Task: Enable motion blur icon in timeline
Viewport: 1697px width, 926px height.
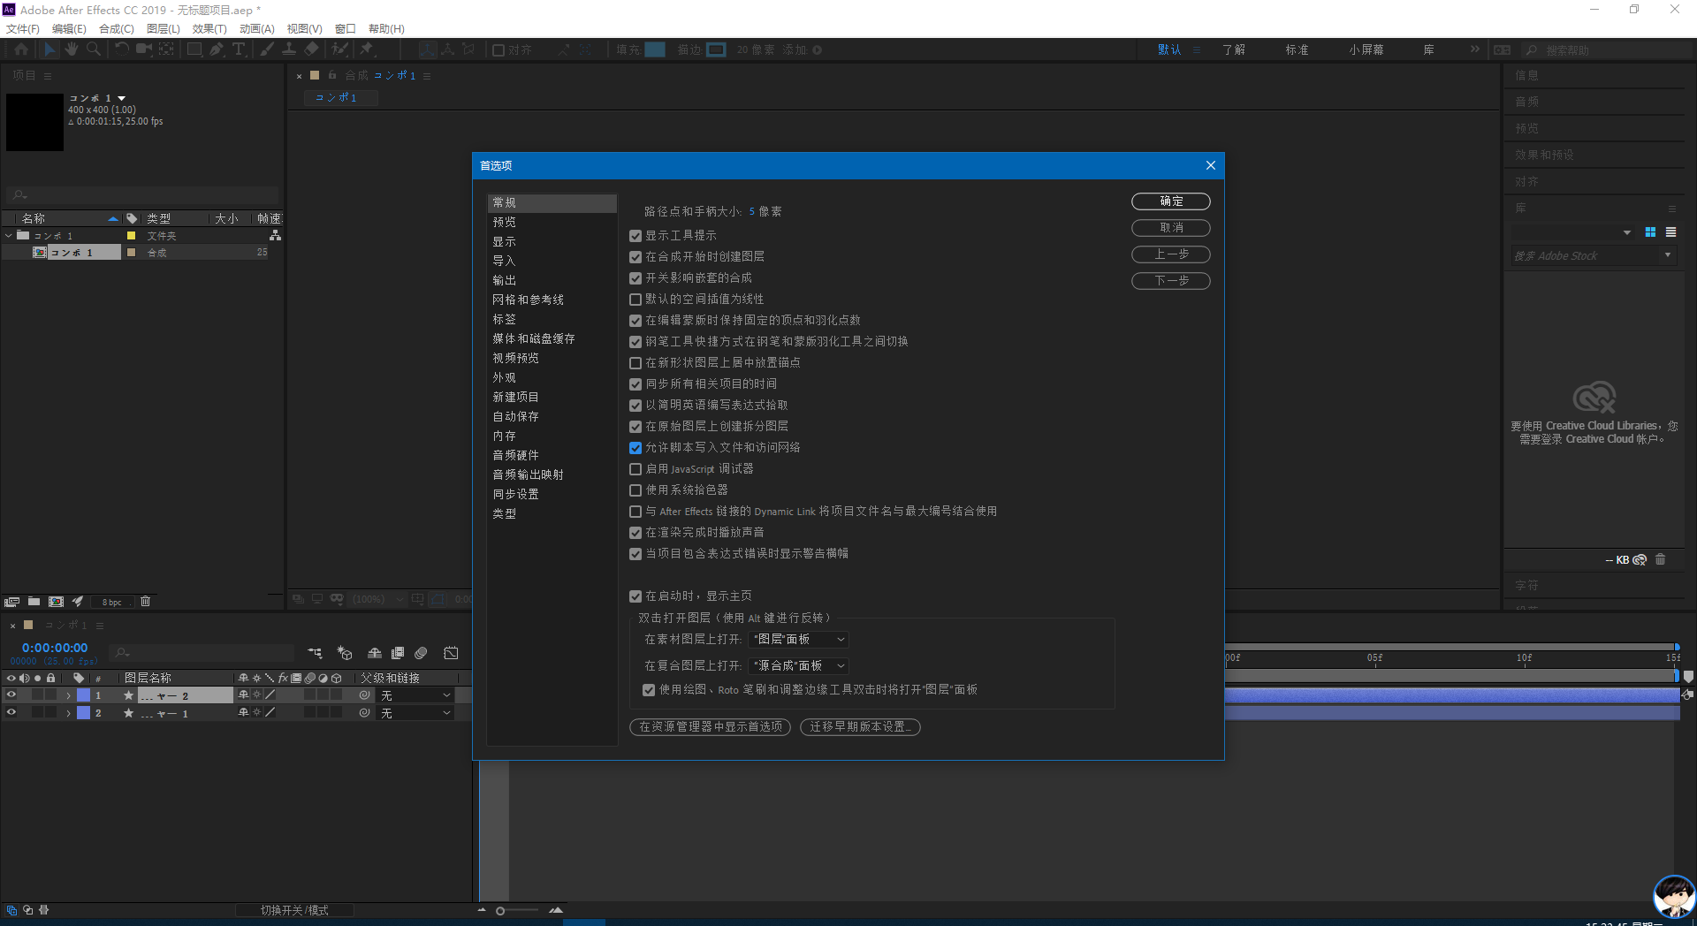Action: click(421, 653)
